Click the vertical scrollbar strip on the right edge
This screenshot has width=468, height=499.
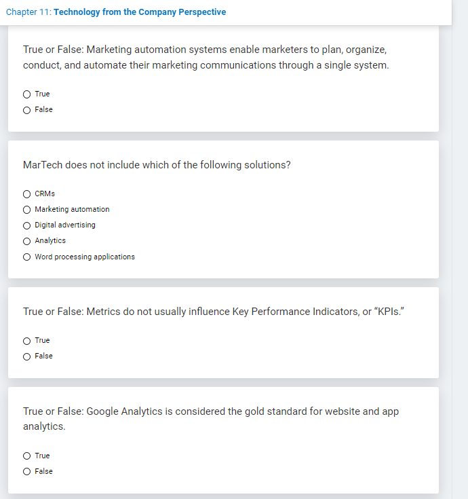(x=460, y=272)
